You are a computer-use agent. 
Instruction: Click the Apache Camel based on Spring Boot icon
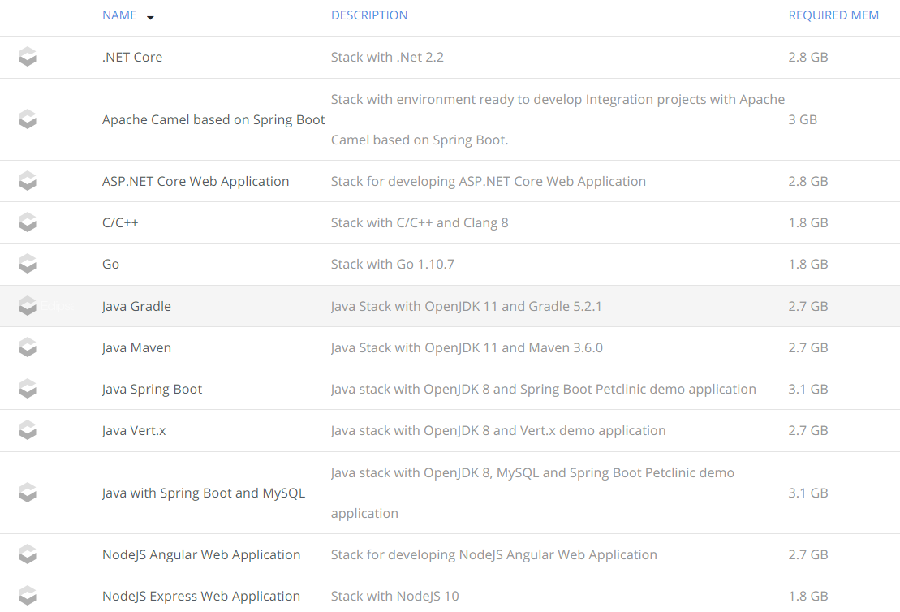pos(28,119)
